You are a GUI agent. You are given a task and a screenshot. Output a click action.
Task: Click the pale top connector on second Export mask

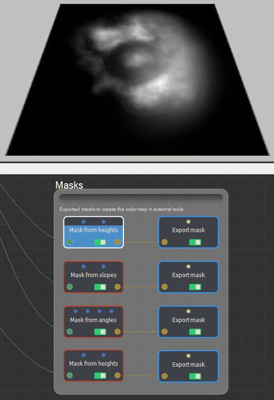coord(188,267)
